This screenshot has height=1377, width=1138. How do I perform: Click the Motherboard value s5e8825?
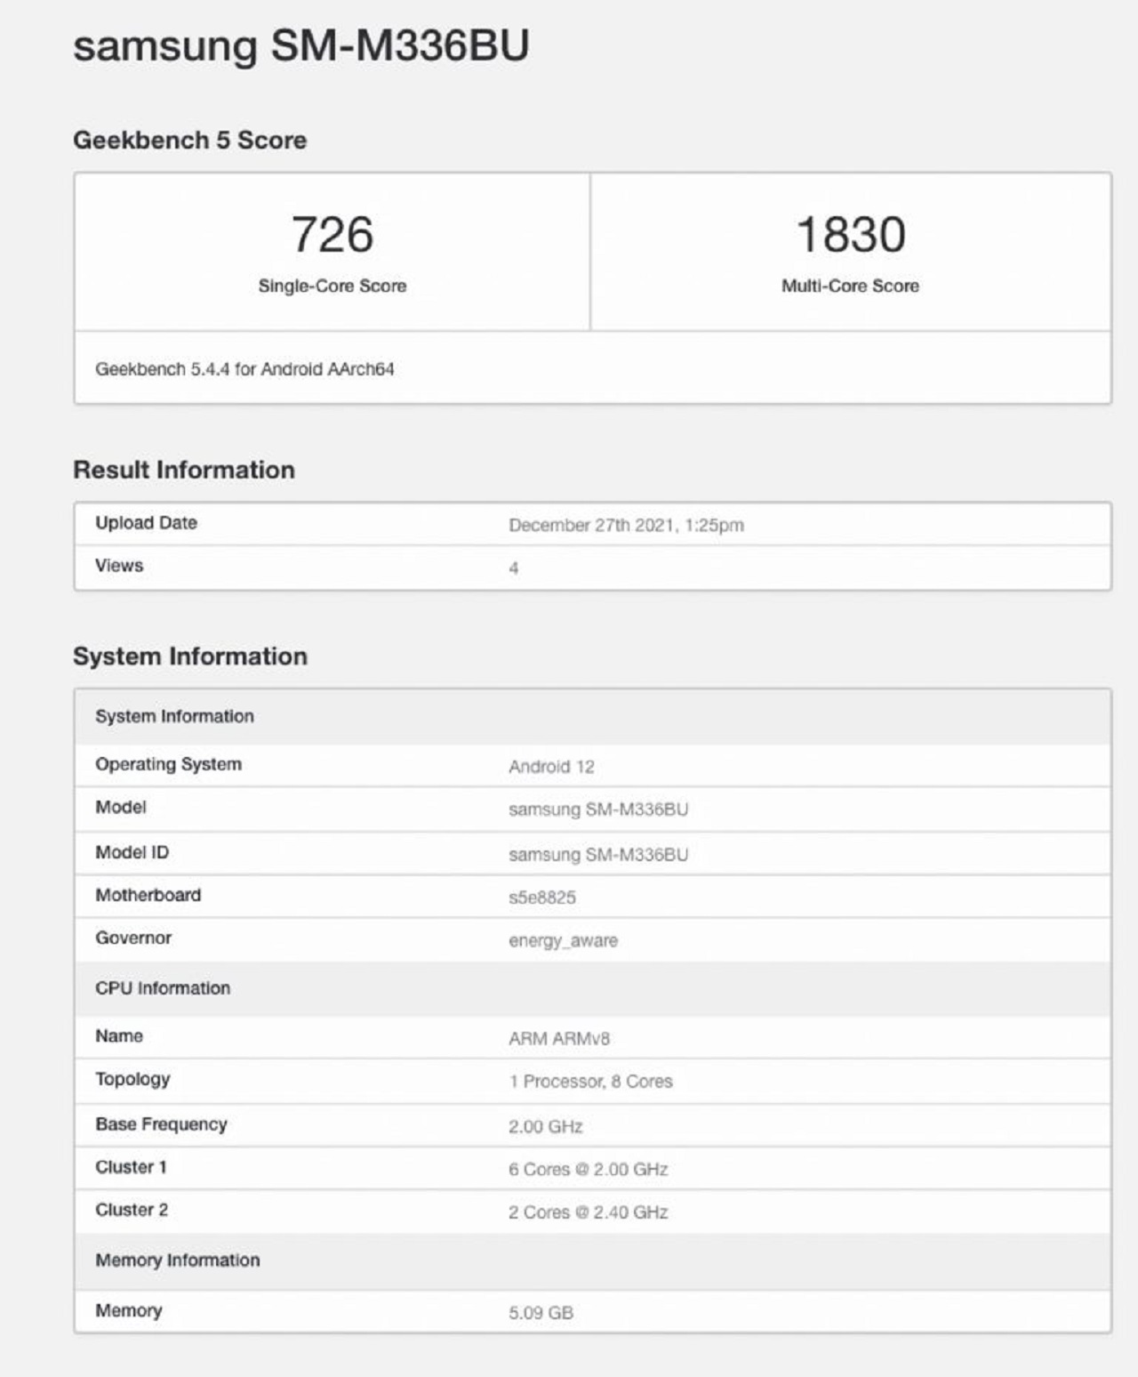pos(543,895)
